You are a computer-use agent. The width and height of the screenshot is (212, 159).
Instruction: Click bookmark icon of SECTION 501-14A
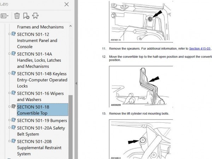point(13,53)
